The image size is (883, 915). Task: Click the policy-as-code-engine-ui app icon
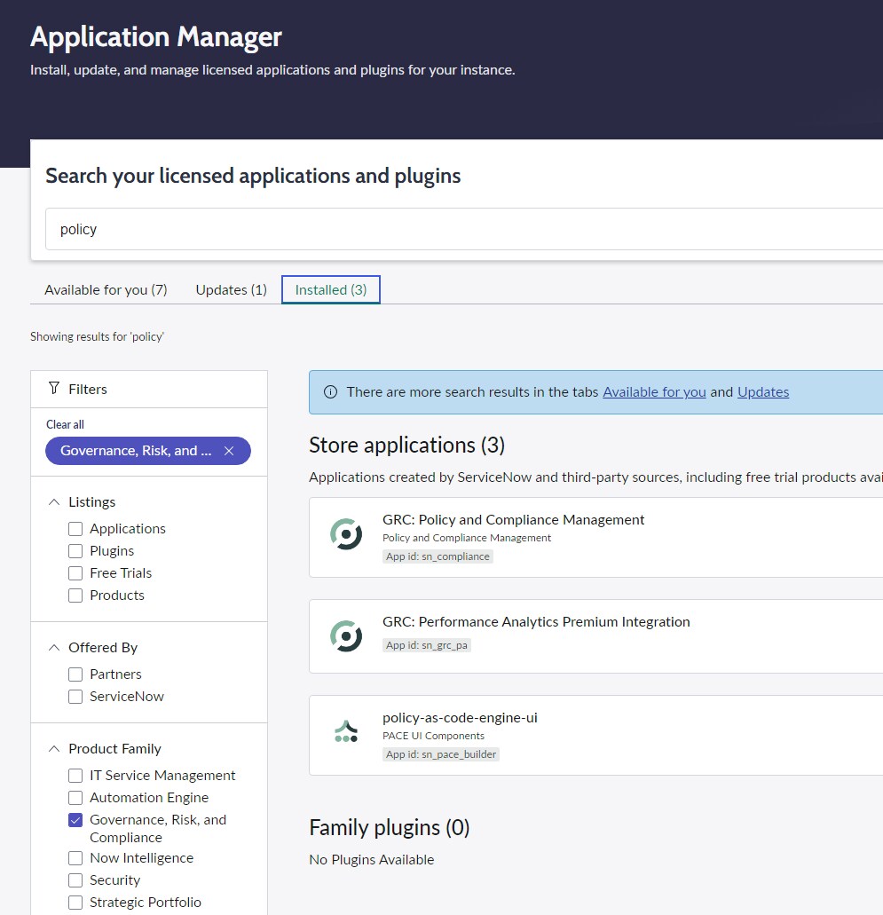346,732
